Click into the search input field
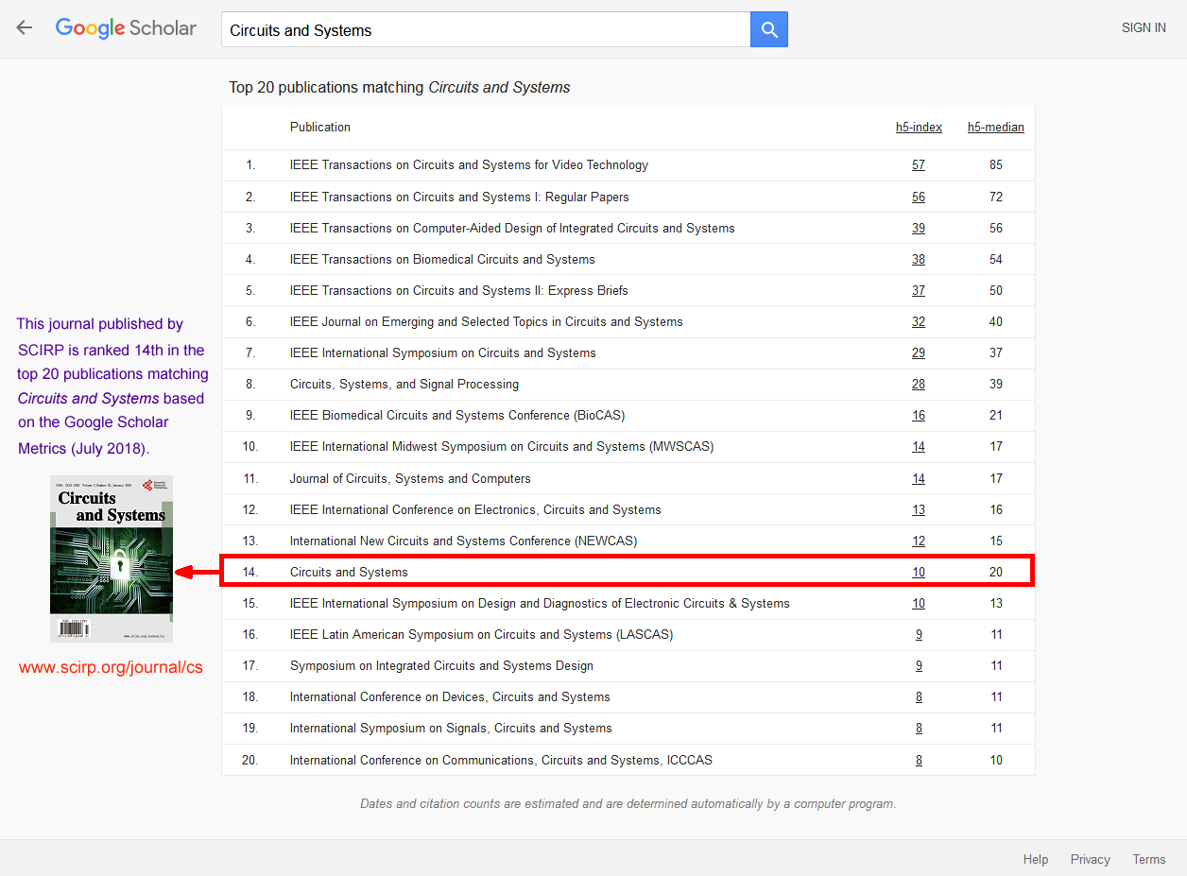1187x876 pixels. pos(486,29)
